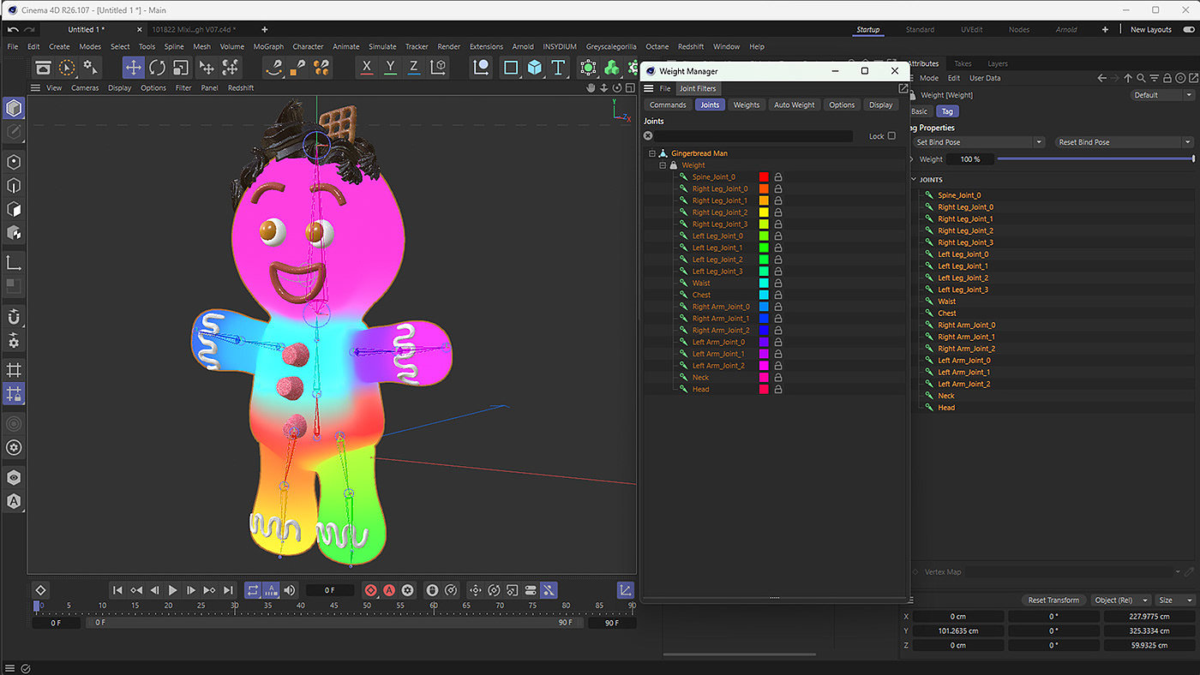Play the animation forward
The image size is (1200, 675).
[173, 590]
